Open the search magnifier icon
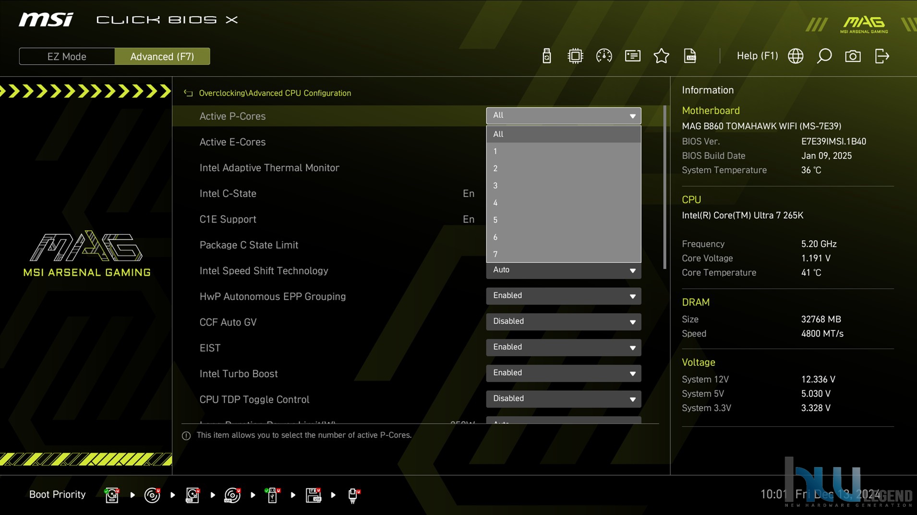The image size is (917, 515). (x=824, y=56)
